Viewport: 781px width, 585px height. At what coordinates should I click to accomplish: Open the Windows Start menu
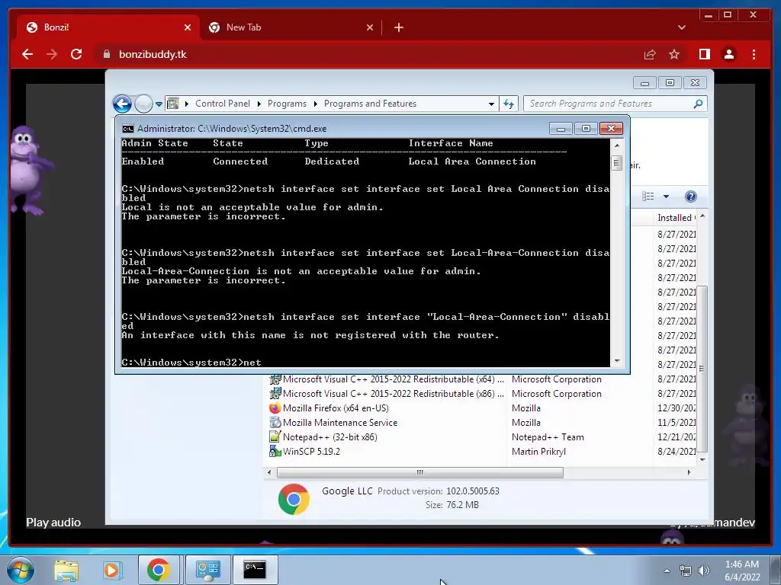pyautogui.click(x=21, y=570)
